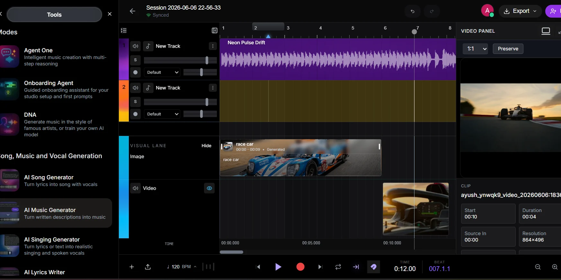Start playback with the Play button

(x=278, y=267)
